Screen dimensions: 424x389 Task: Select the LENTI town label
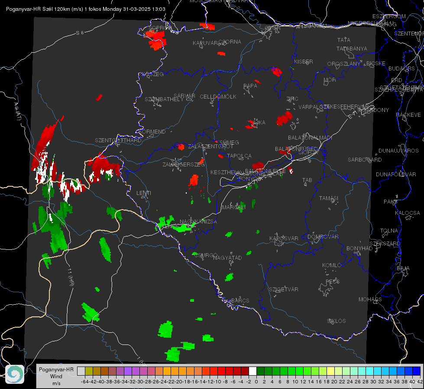pyautogui.click(x=144, y=193)
